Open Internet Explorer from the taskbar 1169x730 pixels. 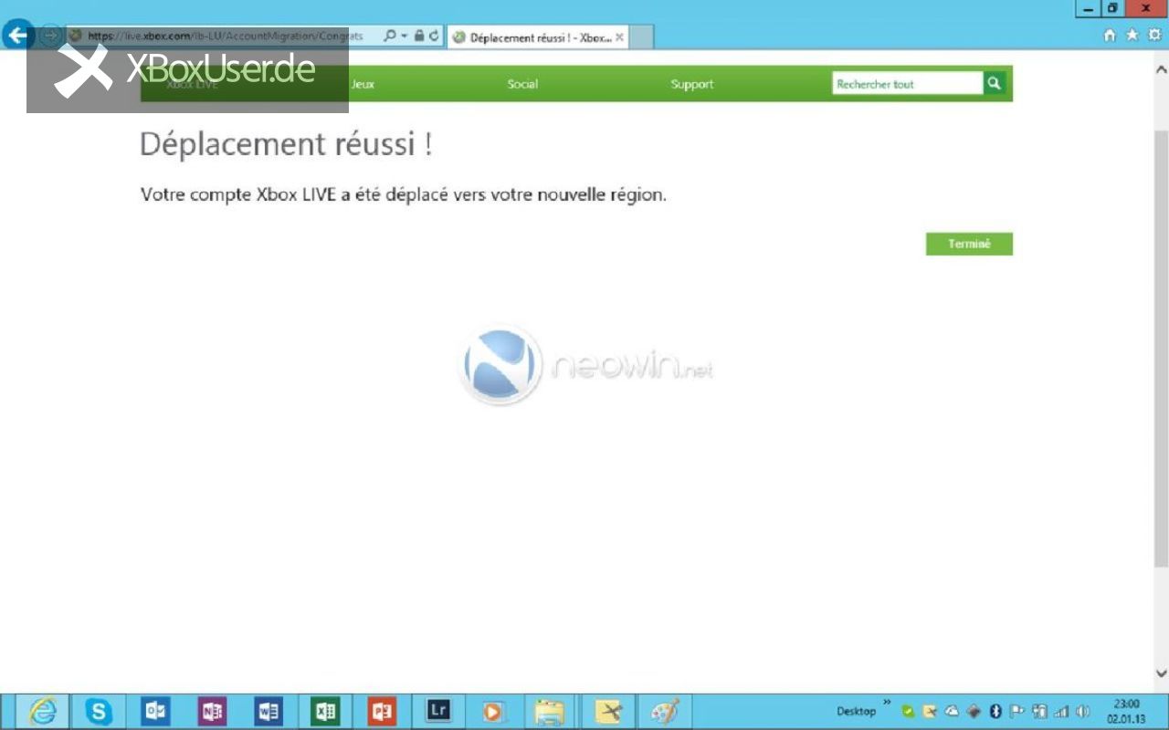(43, 712)
